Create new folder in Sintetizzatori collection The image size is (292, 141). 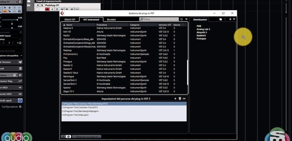tap(221, 19)
